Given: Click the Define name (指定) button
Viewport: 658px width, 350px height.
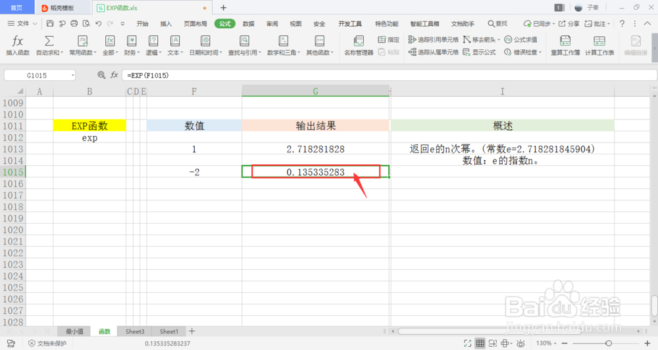Looking at the screenshot, I should (388, 39).
